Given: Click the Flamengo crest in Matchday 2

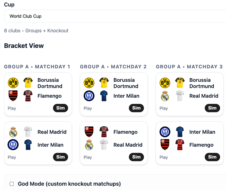Looking at the screenshot, I should (89, 132).
